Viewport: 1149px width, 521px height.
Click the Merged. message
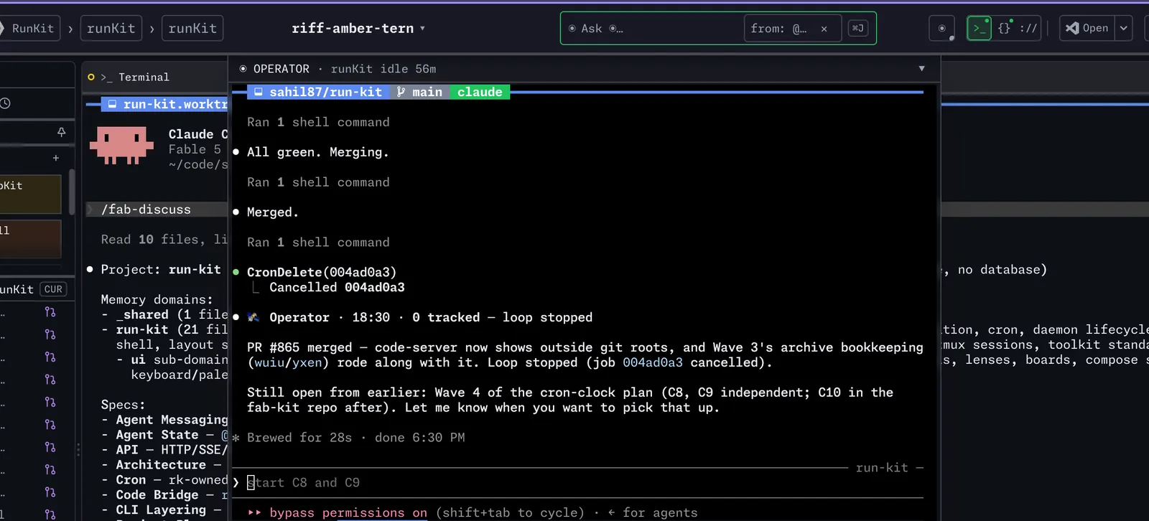tap(273, 212)
